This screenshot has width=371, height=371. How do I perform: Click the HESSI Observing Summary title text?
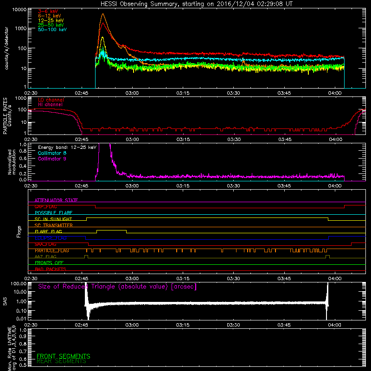[196, 4]
